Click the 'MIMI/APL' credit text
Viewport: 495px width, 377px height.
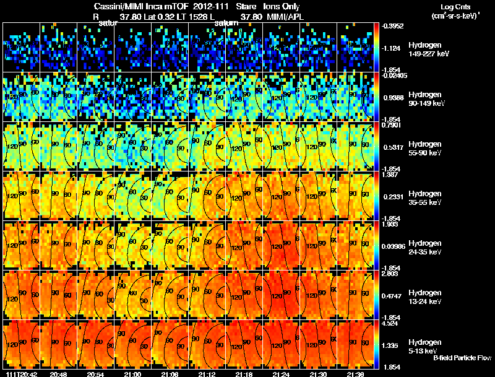(285, 17)
